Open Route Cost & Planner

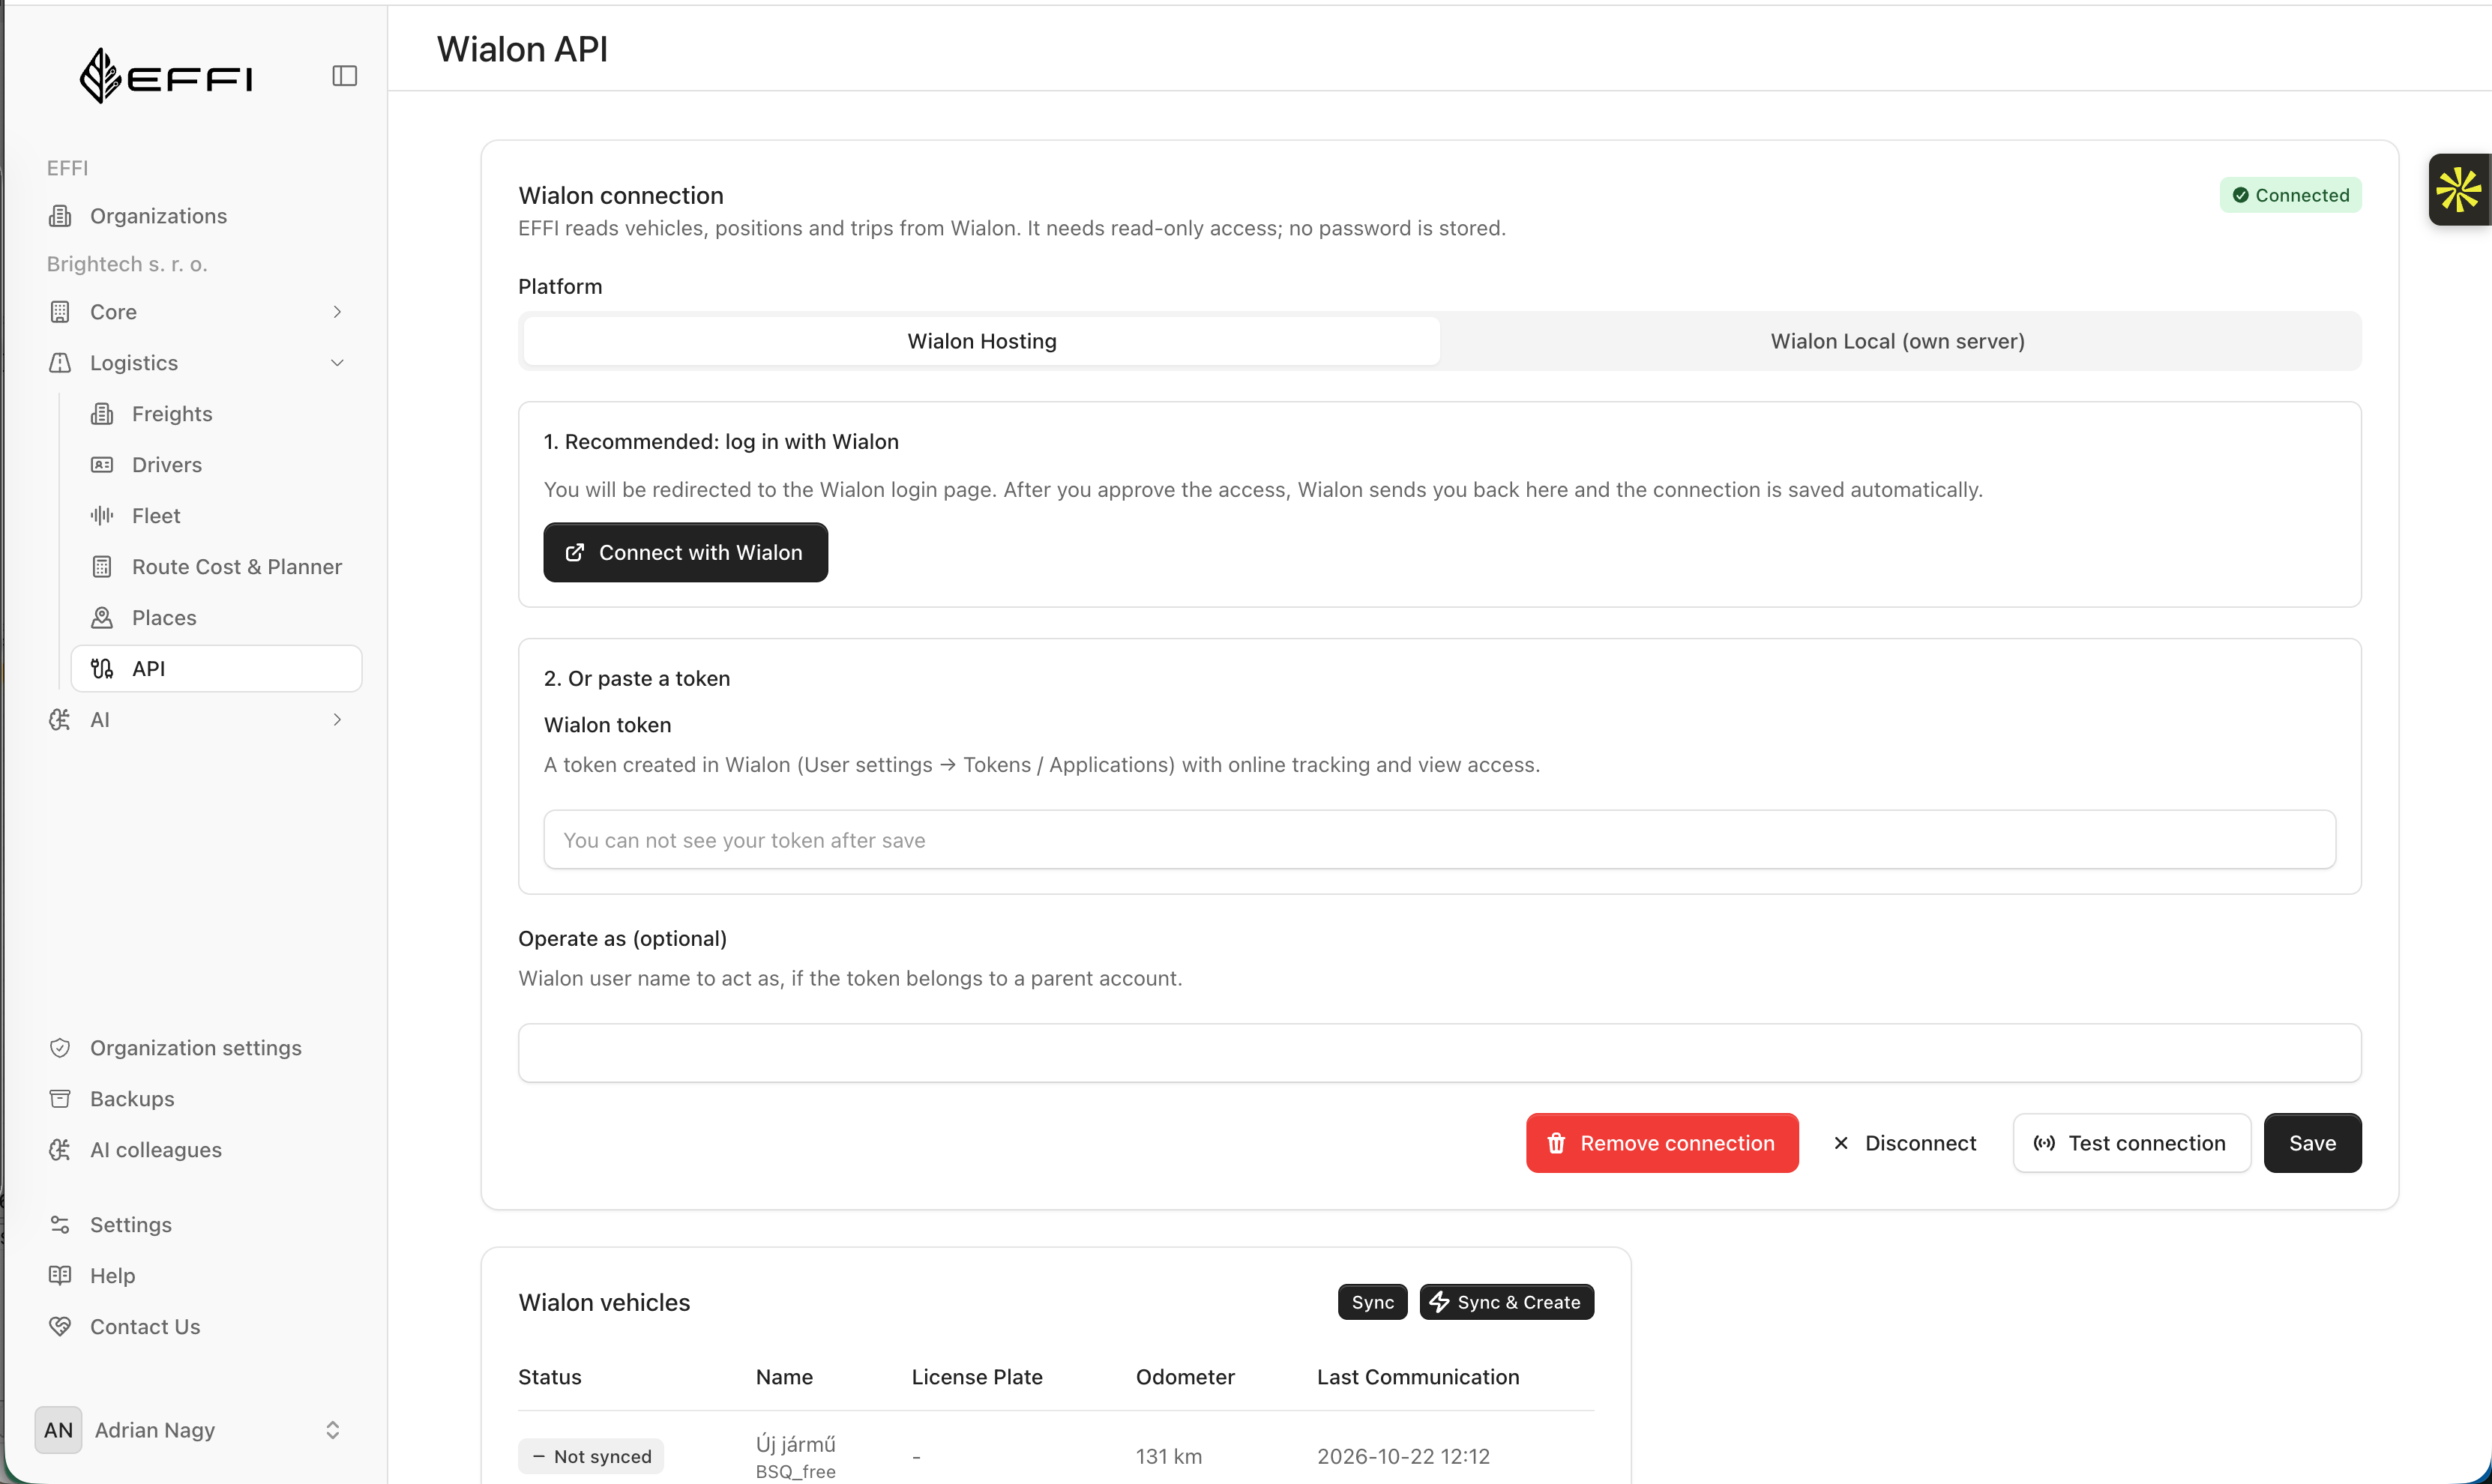click(237, 567)
